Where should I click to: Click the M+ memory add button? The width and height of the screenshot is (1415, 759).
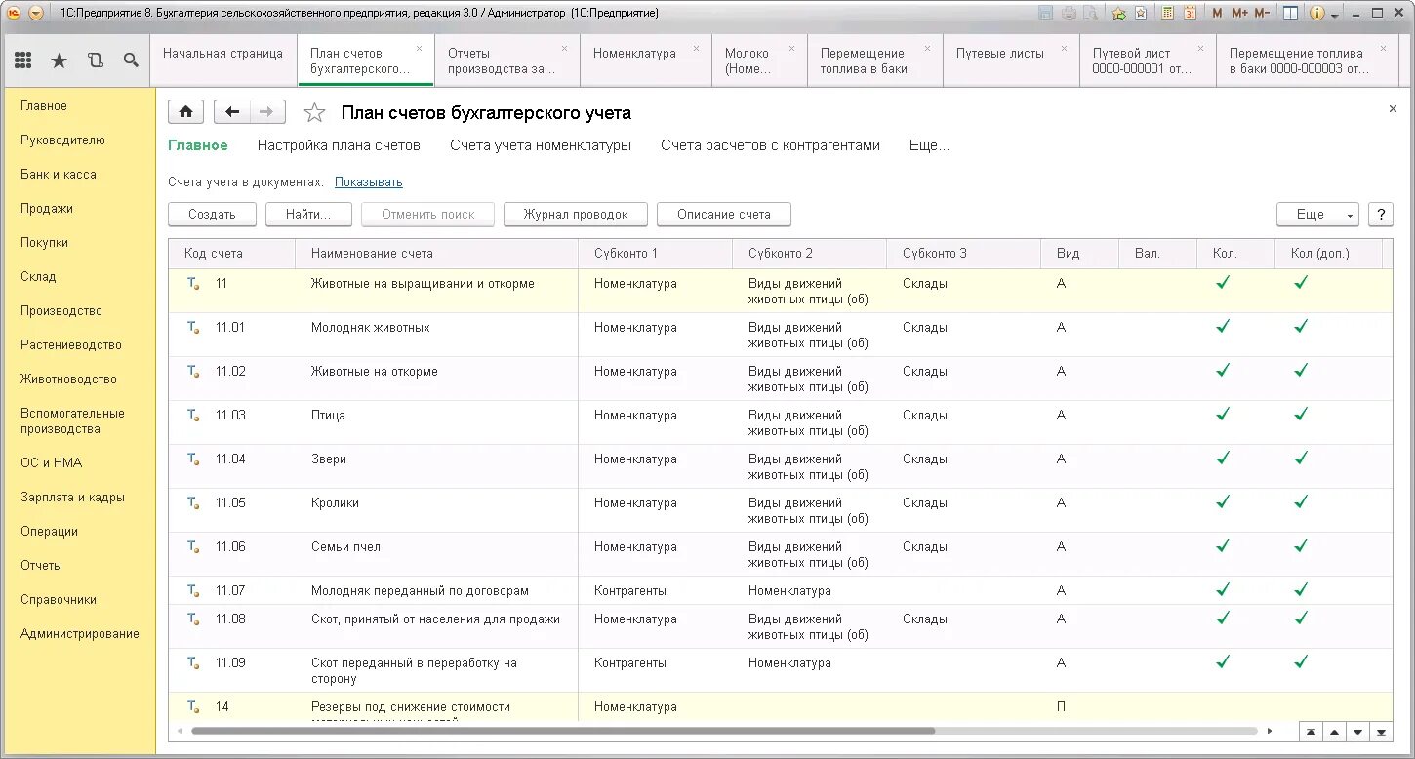1239,13
